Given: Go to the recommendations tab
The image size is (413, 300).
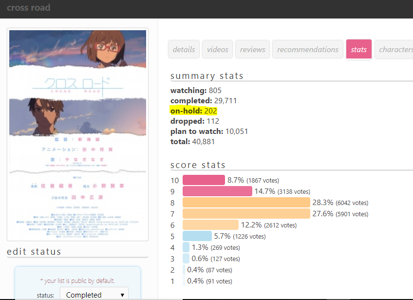Looking at the screenshot, I should tap(308, 49).
